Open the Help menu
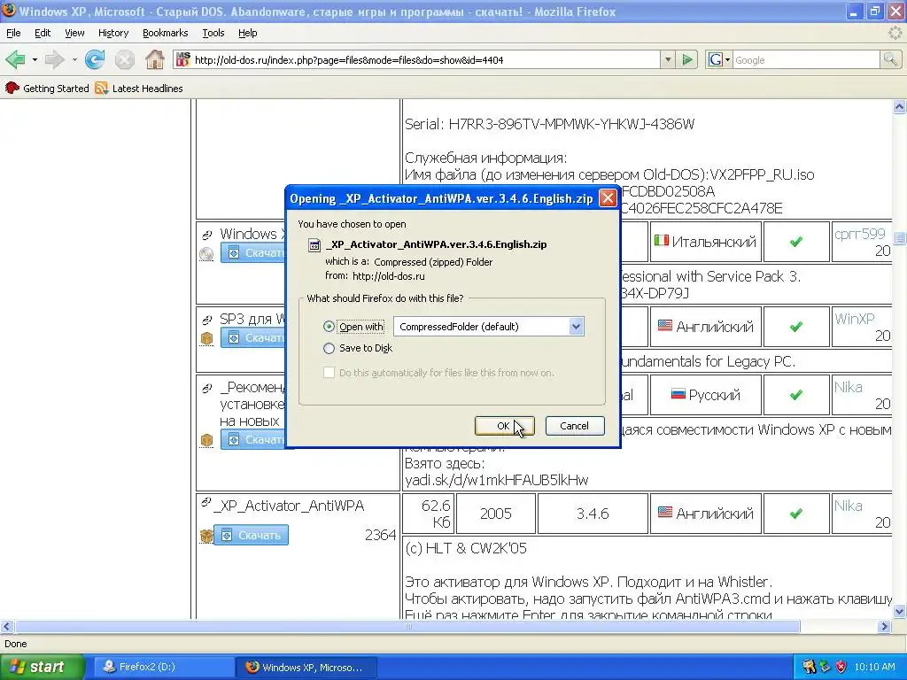 coord(248,33)
